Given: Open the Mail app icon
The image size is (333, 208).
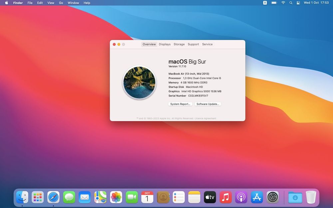Looking at the screenshot, I should (x=85, y=197).
